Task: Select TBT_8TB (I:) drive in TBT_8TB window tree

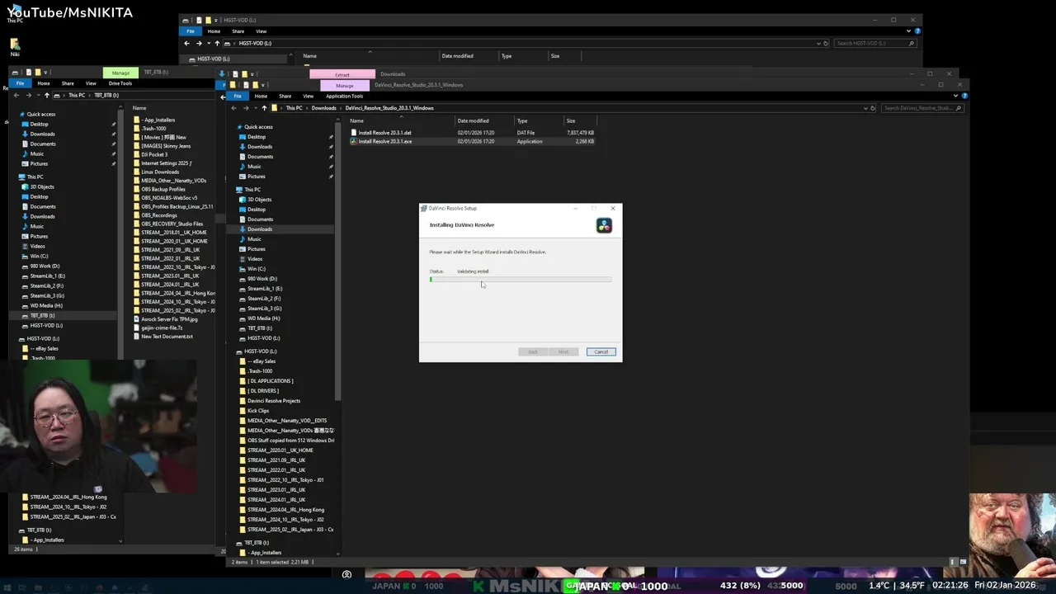Action: pos(43,315)
